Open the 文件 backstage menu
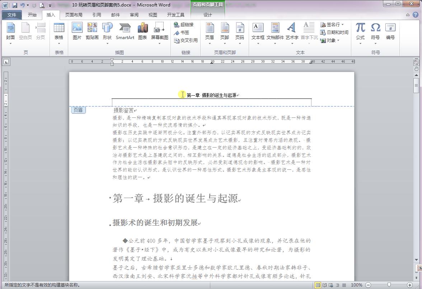422x289 pixels. pos(12,15)
